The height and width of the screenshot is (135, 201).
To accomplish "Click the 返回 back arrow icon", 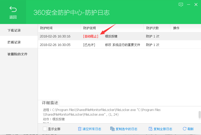I will [x=13, y=9].
